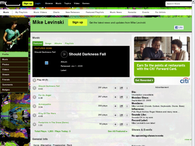Play the song Schizopathic
Viewport: 195px width, 146px height.
point(34,106)
